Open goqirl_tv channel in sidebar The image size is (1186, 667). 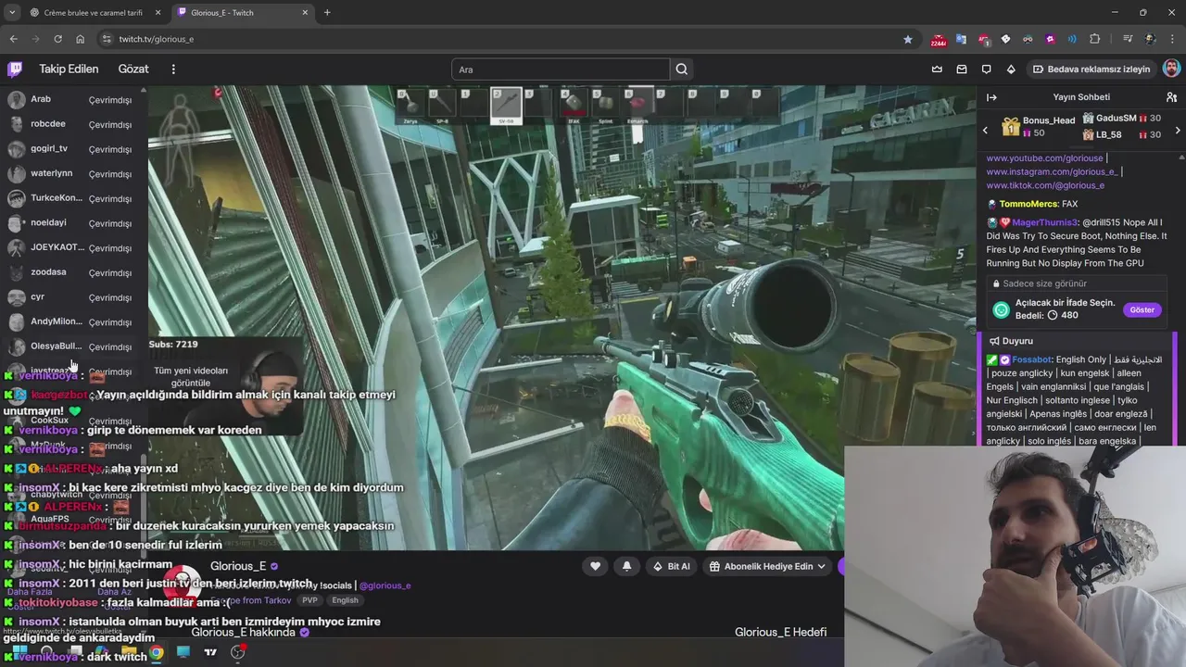coord(73,149)
